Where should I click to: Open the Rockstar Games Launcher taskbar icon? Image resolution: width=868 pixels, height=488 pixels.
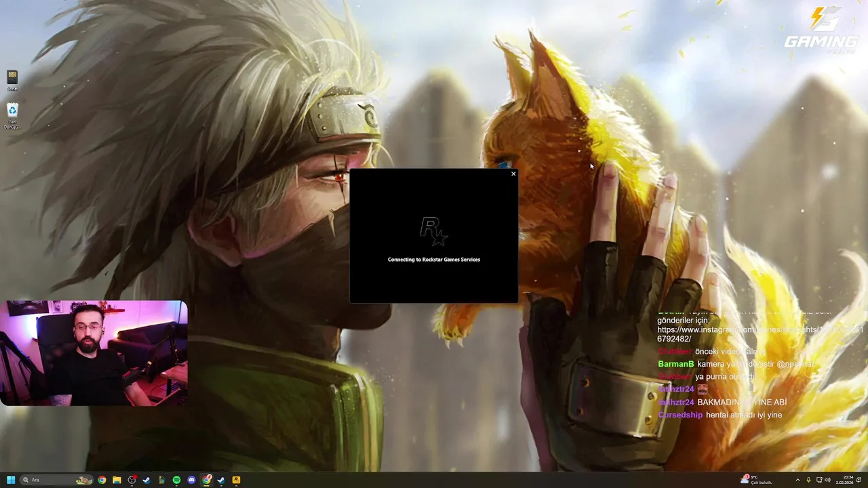(236, 480)
